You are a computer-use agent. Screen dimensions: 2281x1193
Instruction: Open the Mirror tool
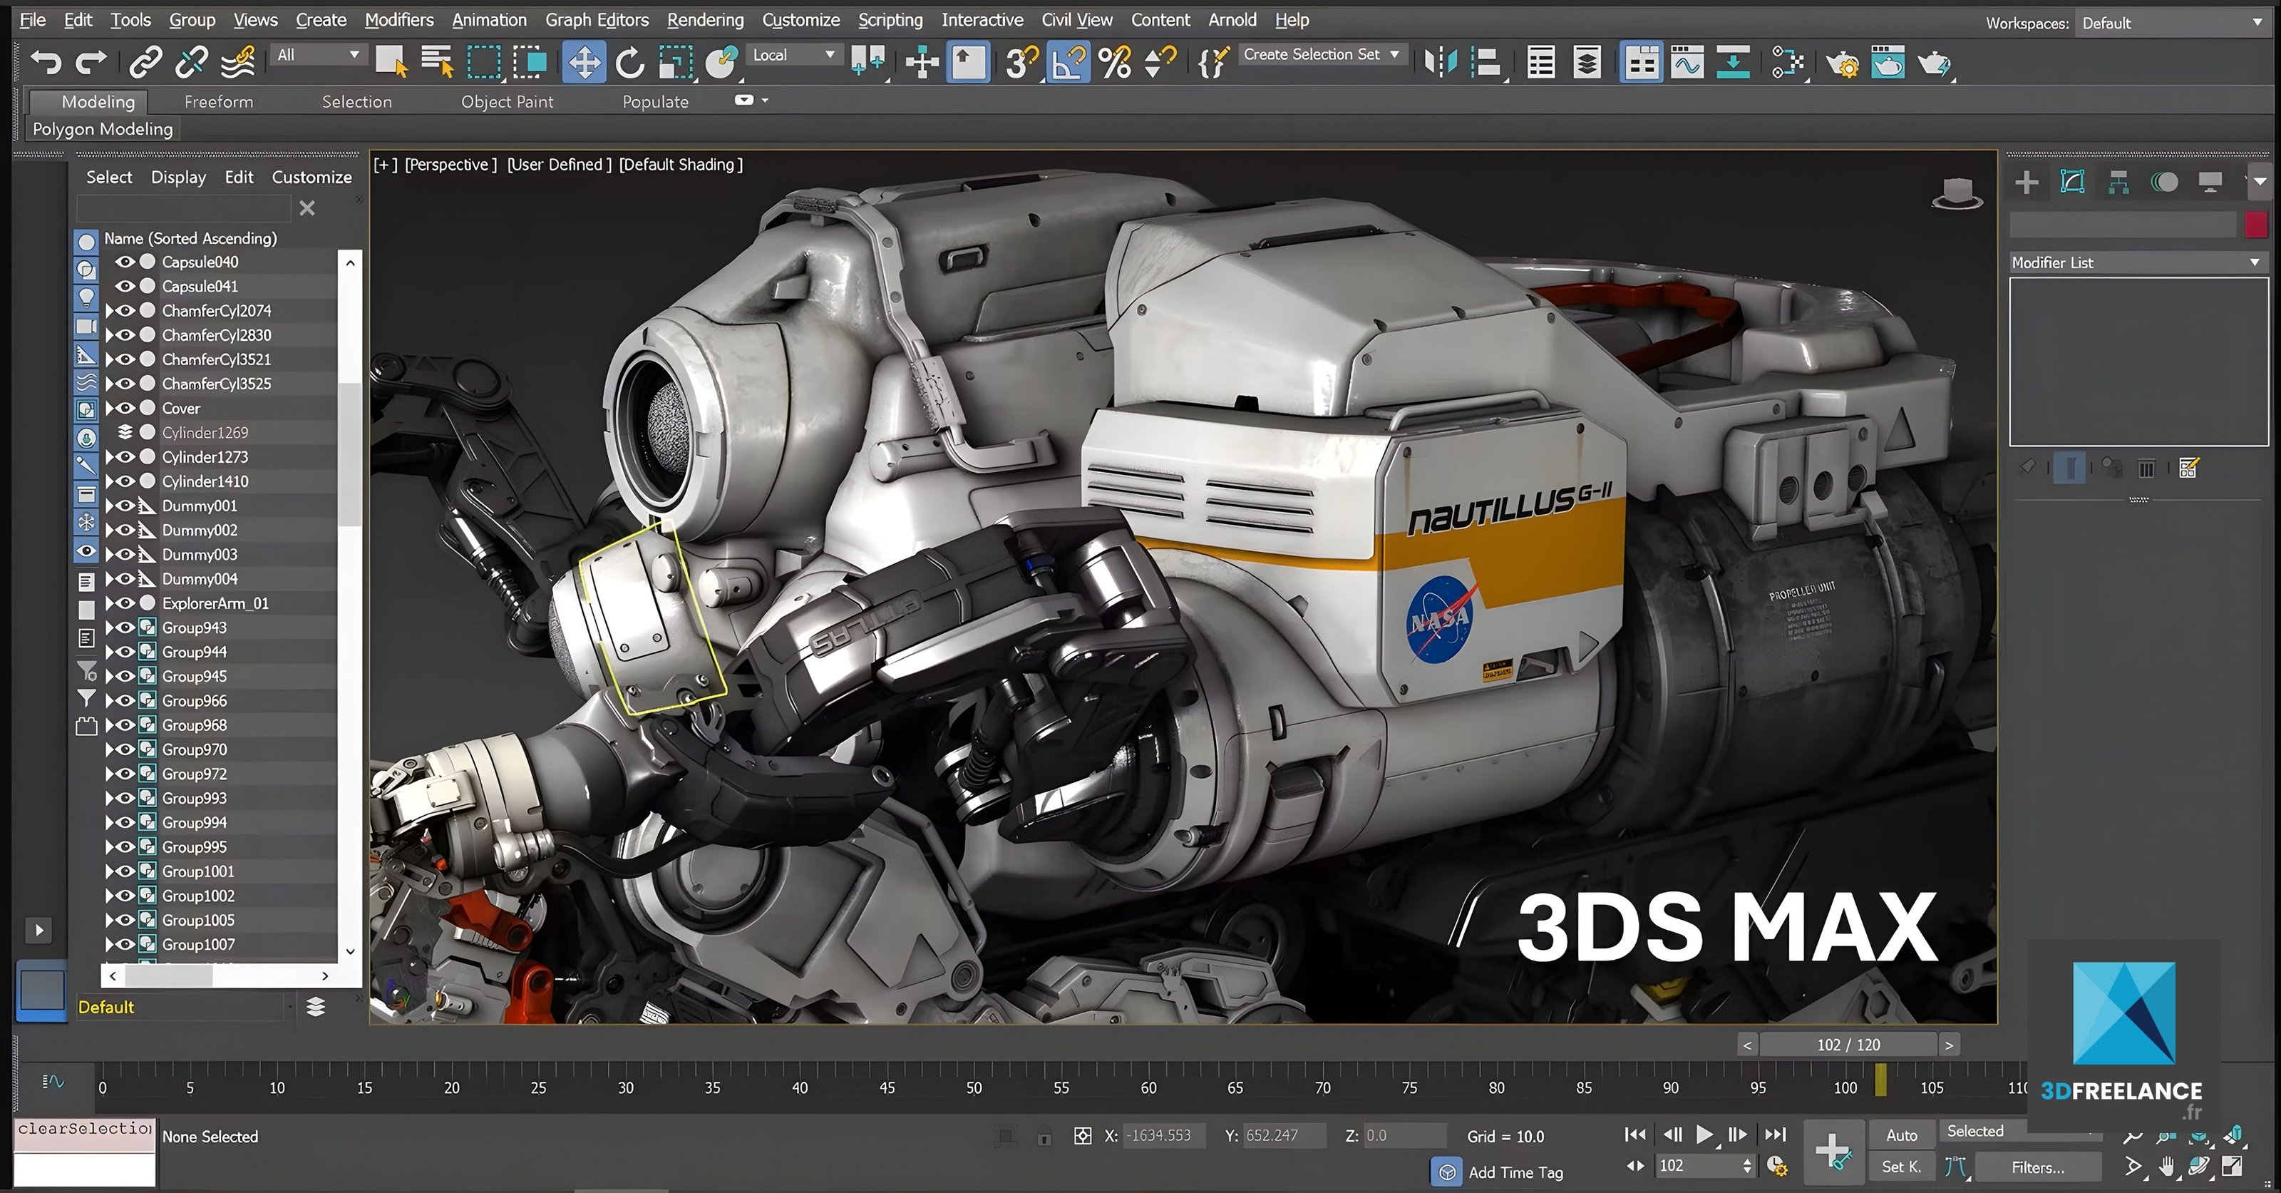pos(1441,62)
